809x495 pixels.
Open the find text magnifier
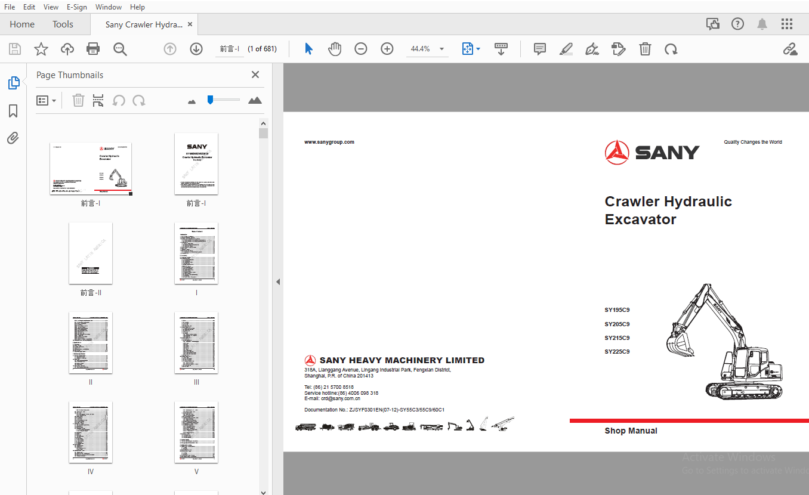120,49
